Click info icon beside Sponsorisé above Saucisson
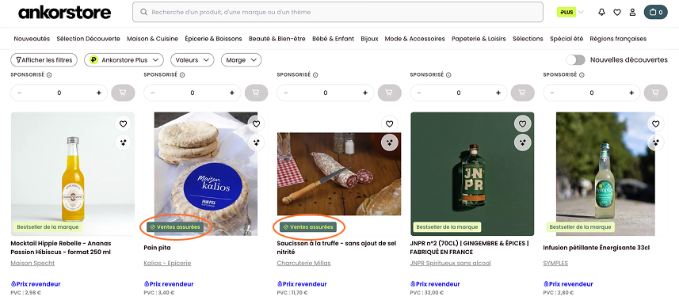 click(x=315, y=75)
